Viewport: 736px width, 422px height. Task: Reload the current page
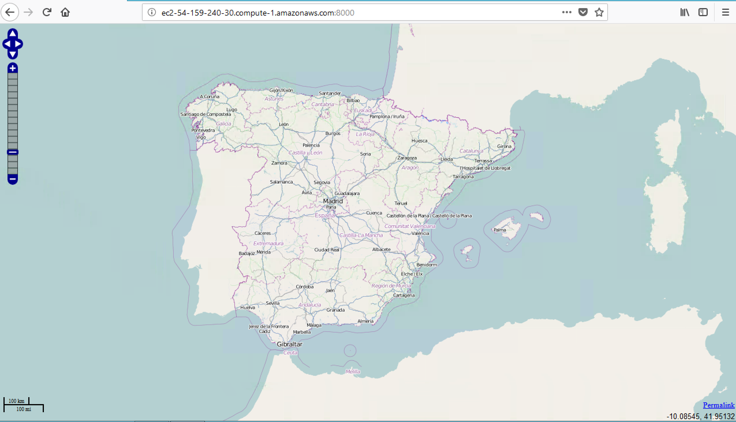point(47,12)
